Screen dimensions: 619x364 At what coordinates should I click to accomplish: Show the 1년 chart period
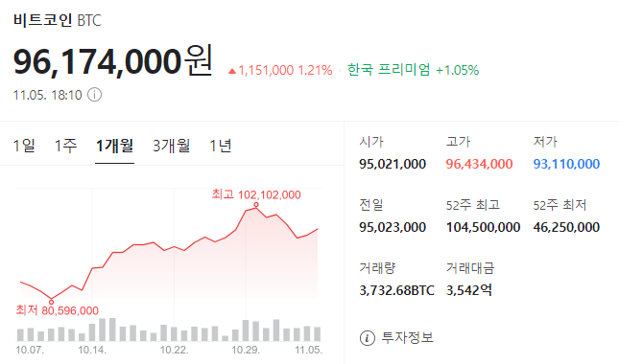coord(221,146)
